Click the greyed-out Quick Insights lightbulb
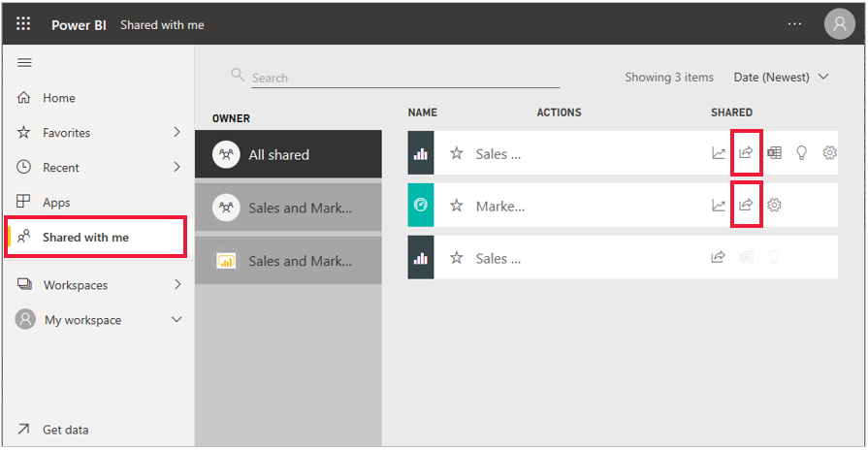The width and height of the screenshot is (868, 450). coord(773,257)
